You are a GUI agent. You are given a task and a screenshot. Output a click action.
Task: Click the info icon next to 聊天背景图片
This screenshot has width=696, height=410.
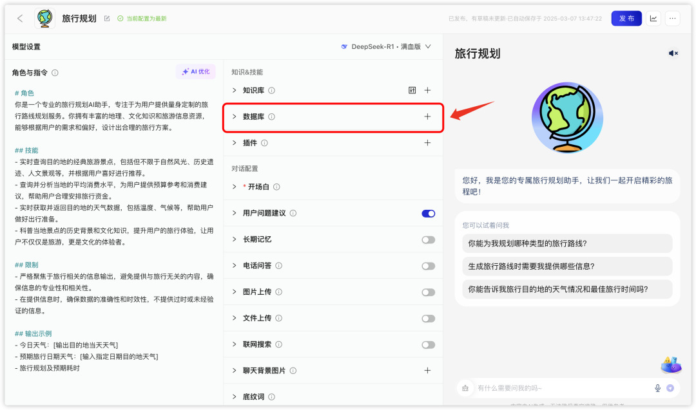[293, 371]
